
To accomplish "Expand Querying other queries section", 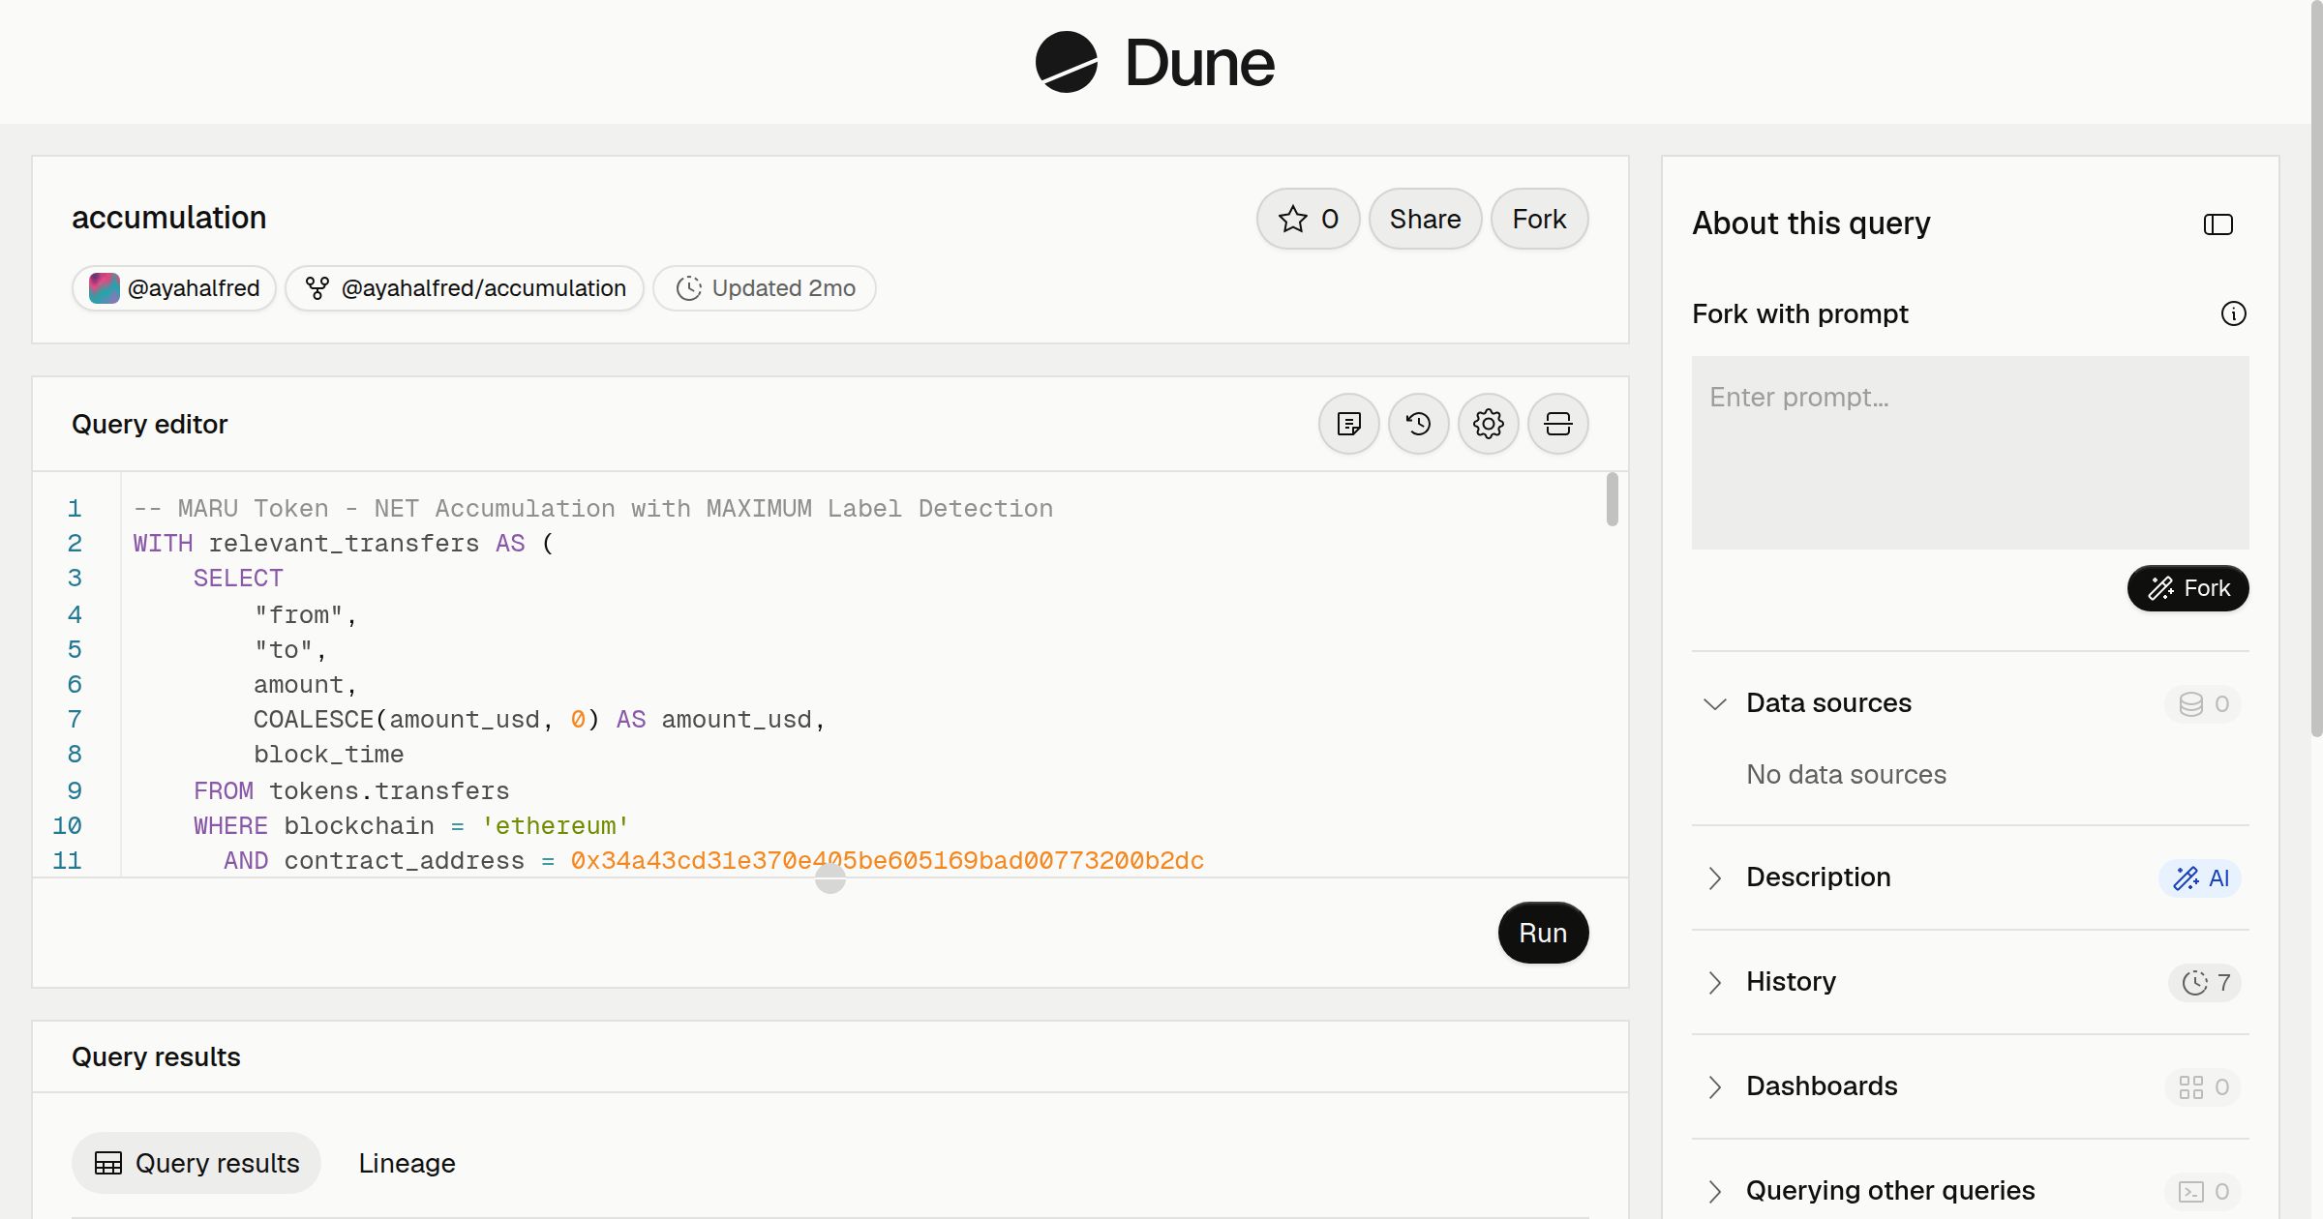I will point(1714,1191).
